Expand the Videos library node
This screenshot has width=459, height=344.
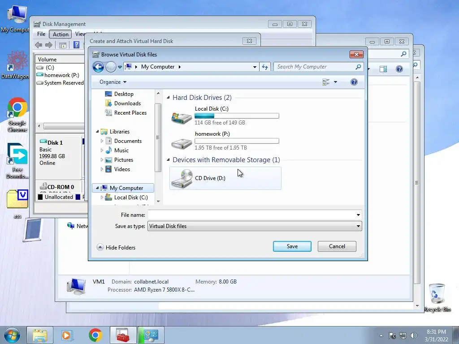pyautogui.click(x=102, y=169)
